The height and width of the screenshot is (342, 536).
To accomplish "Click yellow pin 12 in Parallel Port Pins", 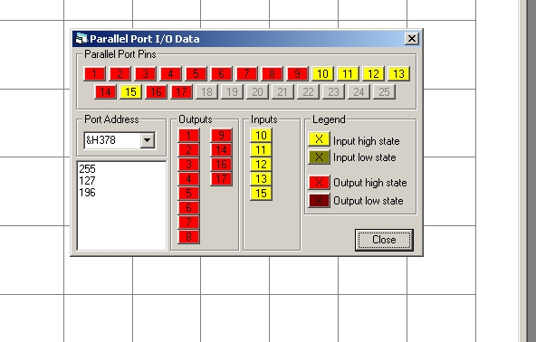I will (373, 74).
